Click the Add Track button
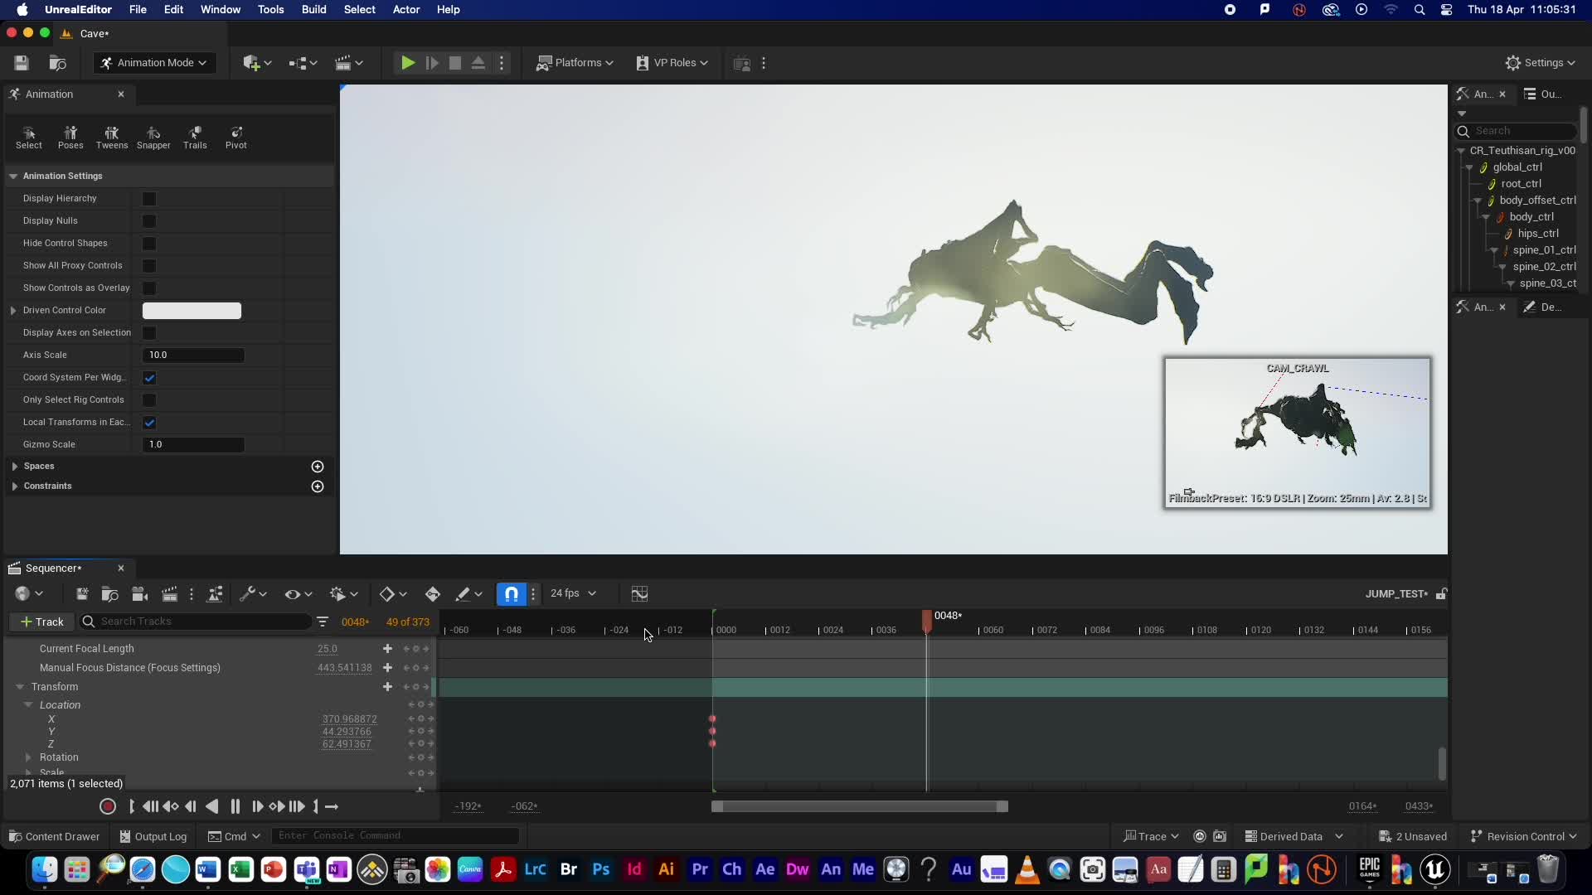 (x=41, y=622)
